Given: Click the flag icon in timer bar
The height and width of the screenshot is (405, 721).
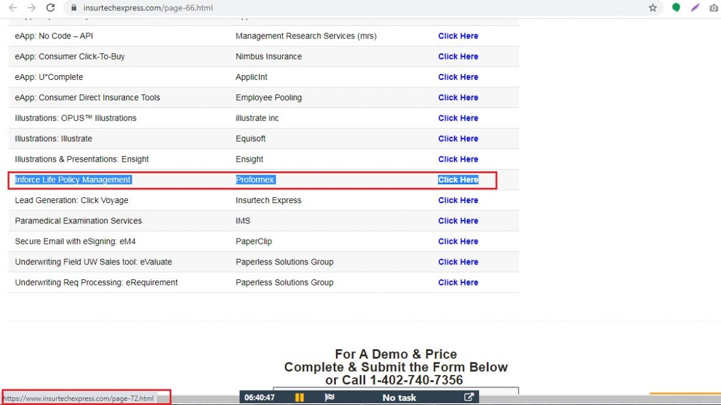Looking at the screenshot, I should 329,397.
